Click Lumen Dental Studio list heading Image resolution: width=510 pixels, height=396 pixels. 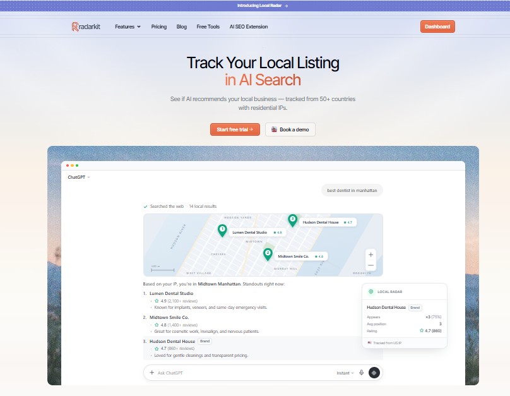click(171, 293)
